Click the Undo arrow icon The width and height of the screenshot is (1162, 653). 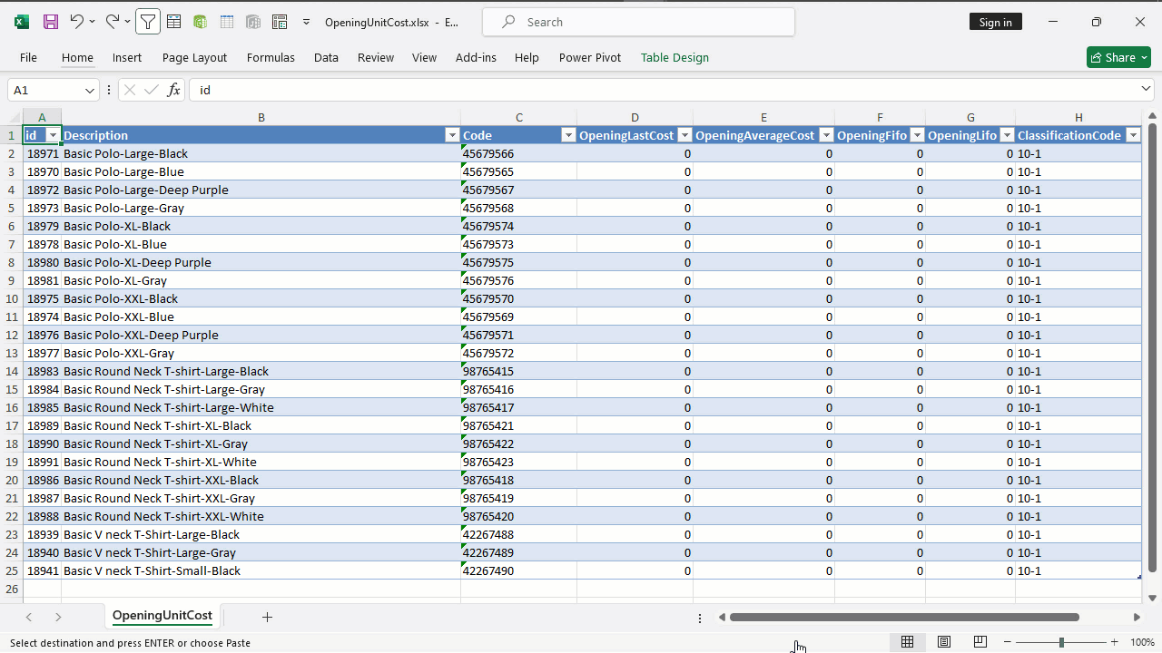point(76,22)
